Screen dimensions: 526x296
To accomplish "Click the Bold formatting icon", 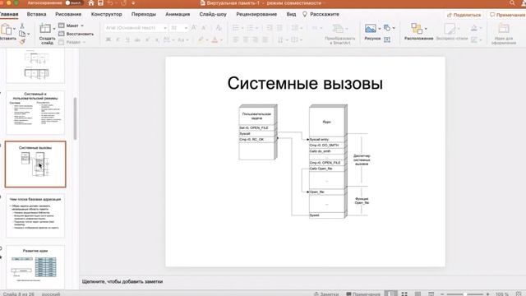I will coord(108,40).
